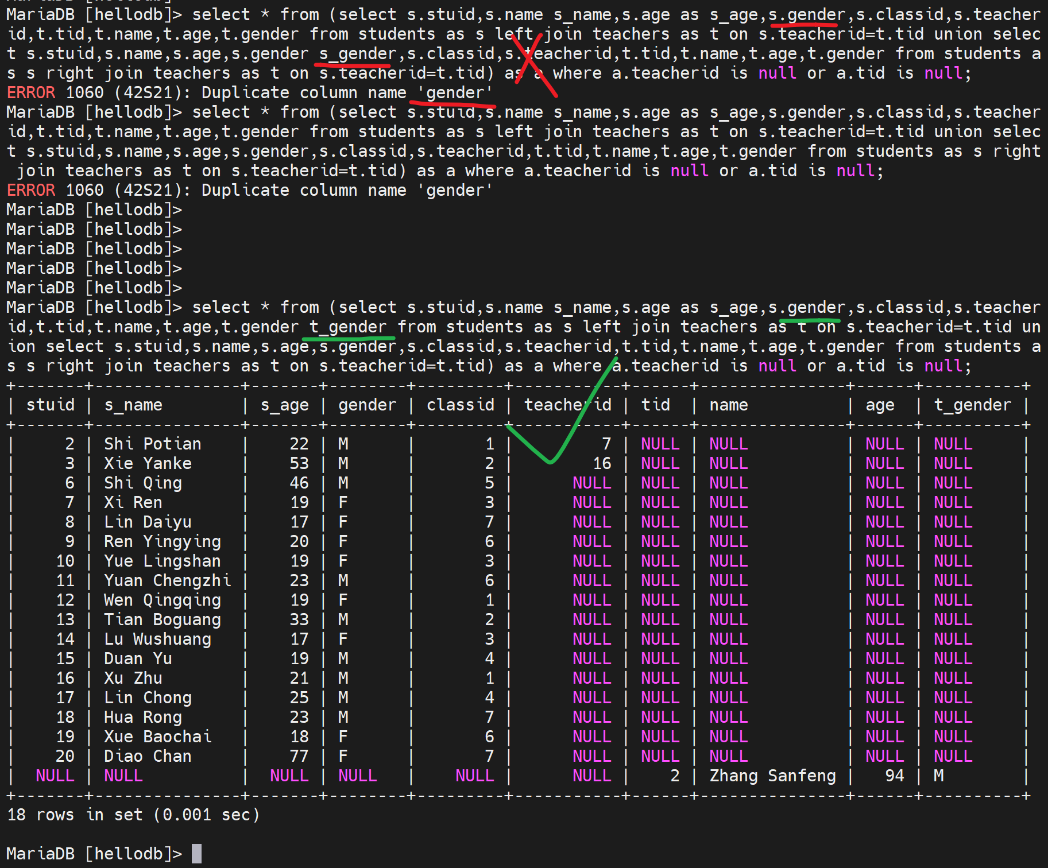Select the Shi Potian name cell

152,444
